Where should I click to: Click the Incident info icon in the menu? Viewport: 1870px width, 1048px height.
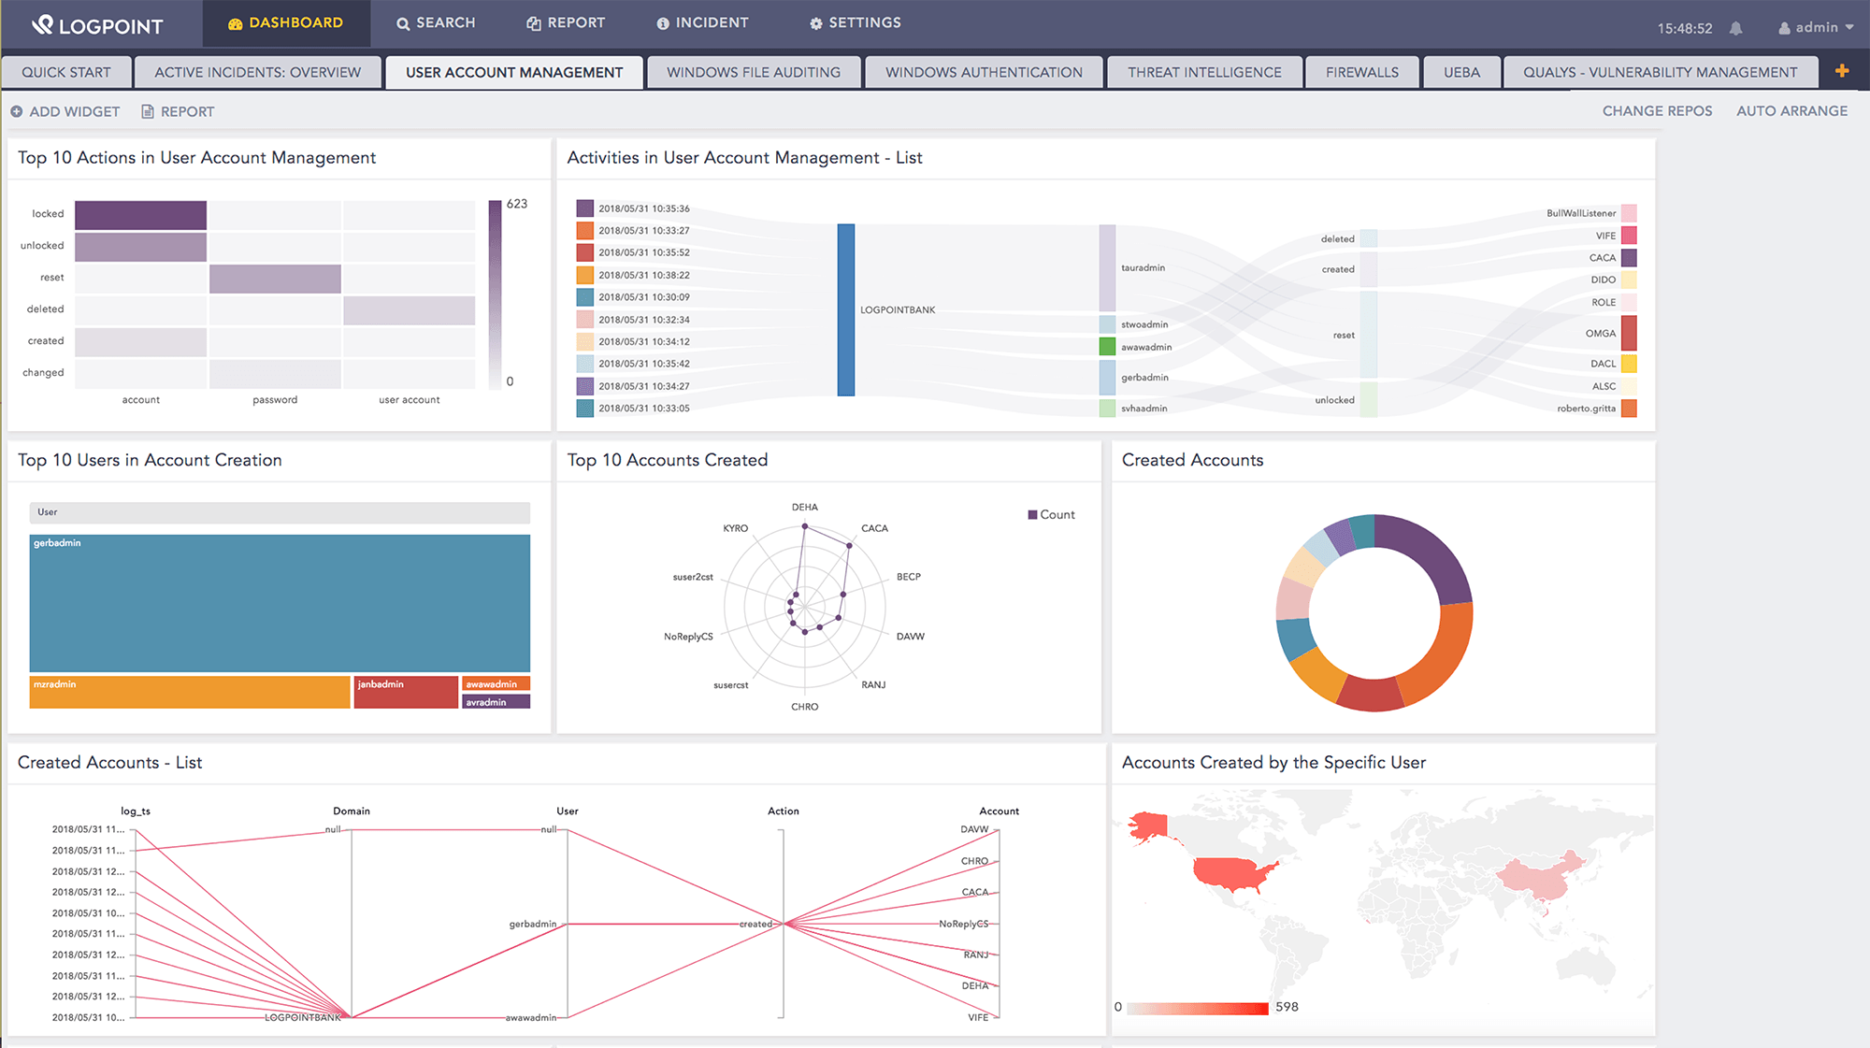tap(663, 22)
